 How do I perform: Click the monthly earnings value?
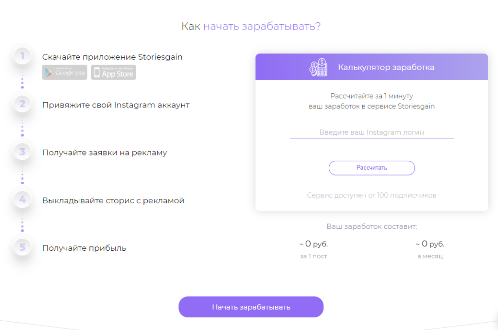pos(430,244)
